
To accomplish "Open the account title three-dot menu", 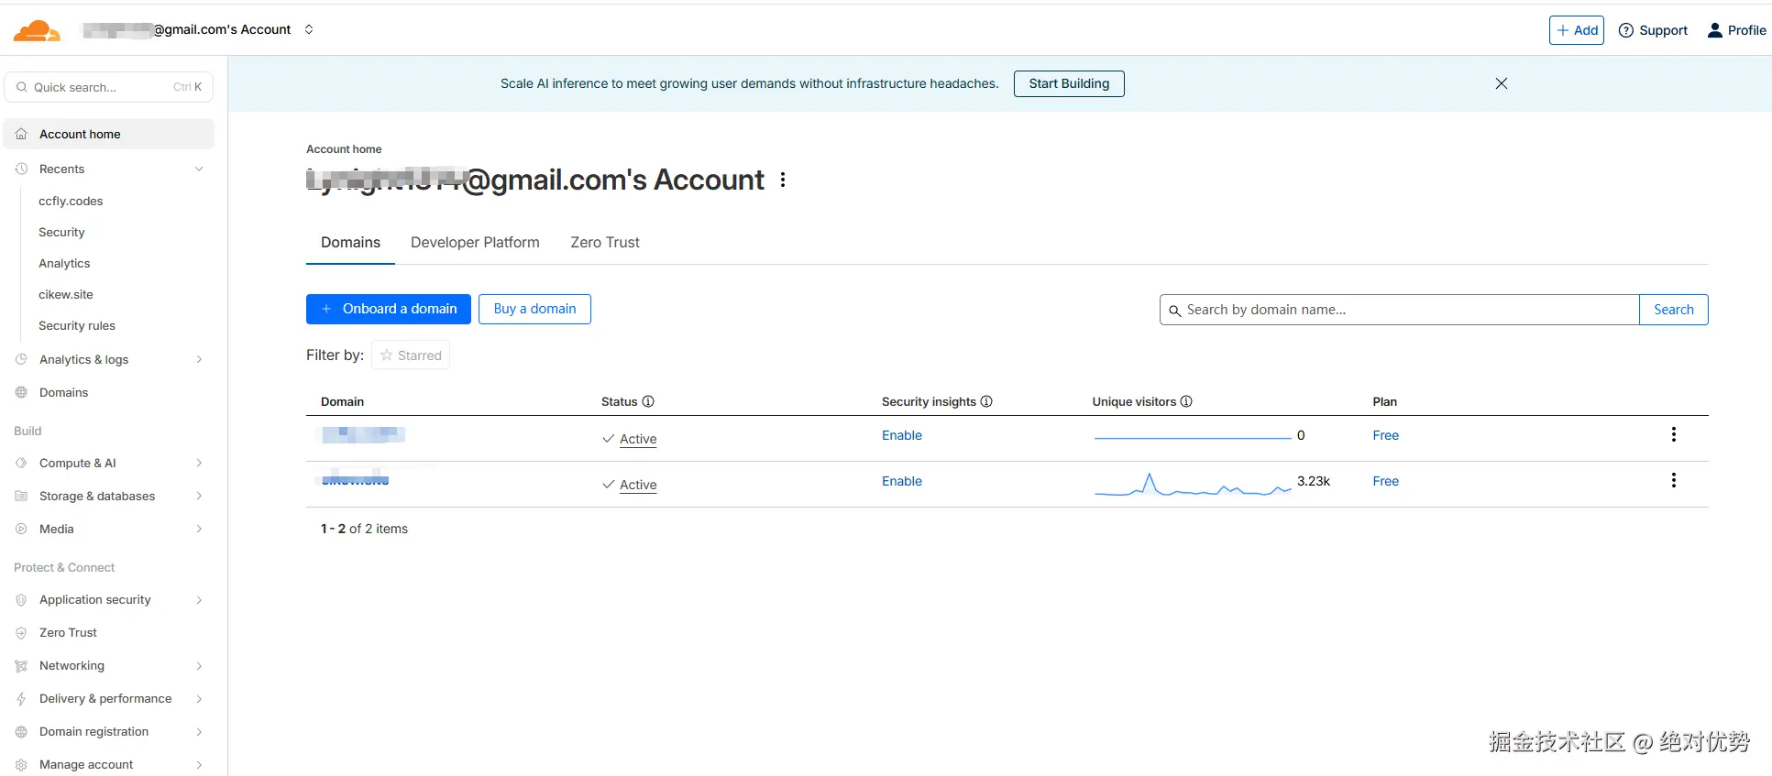I will click(x=783, y=180).
